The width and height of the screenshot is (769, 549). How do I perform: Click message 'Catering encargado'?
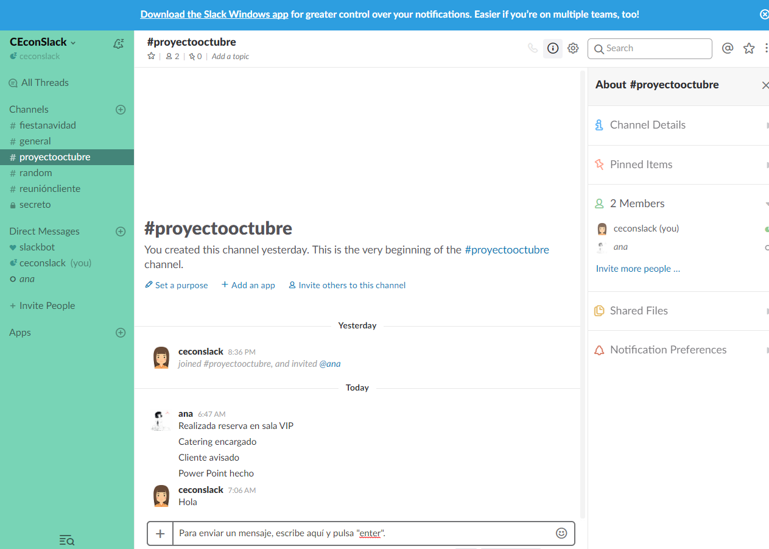[217, 442]
